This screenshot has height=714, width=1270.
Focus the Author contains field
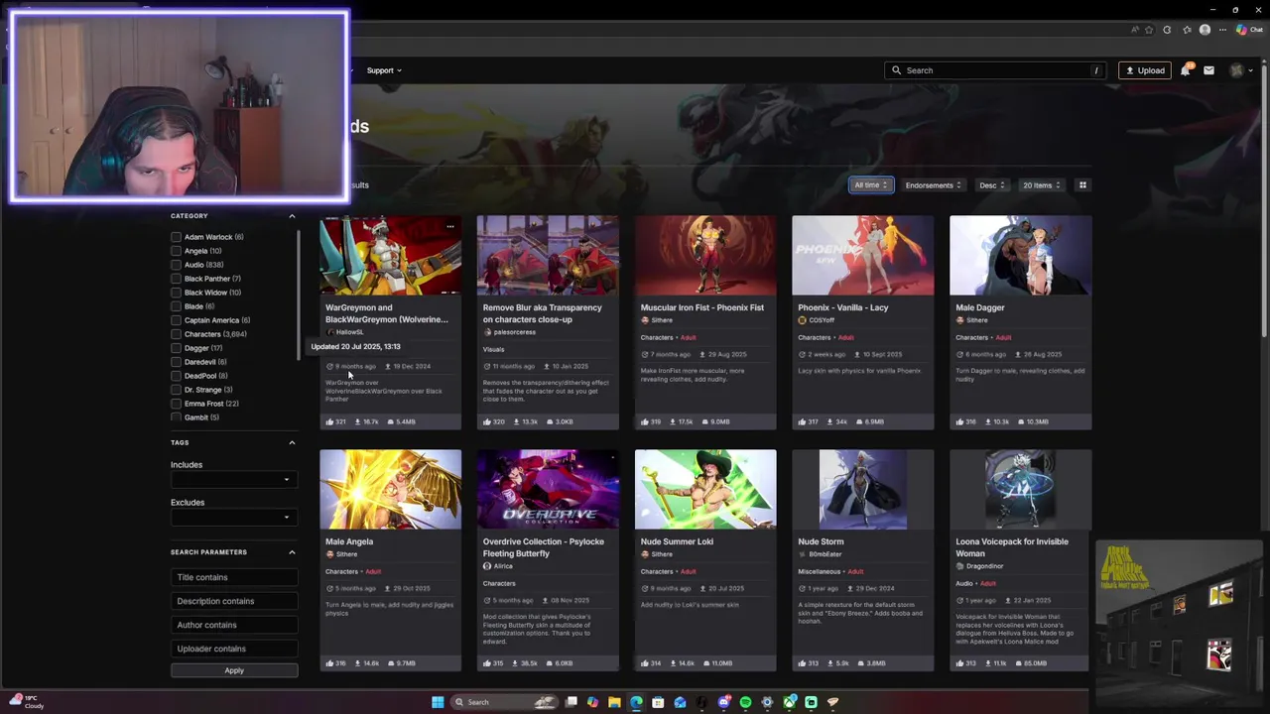[x=234, y=625]
